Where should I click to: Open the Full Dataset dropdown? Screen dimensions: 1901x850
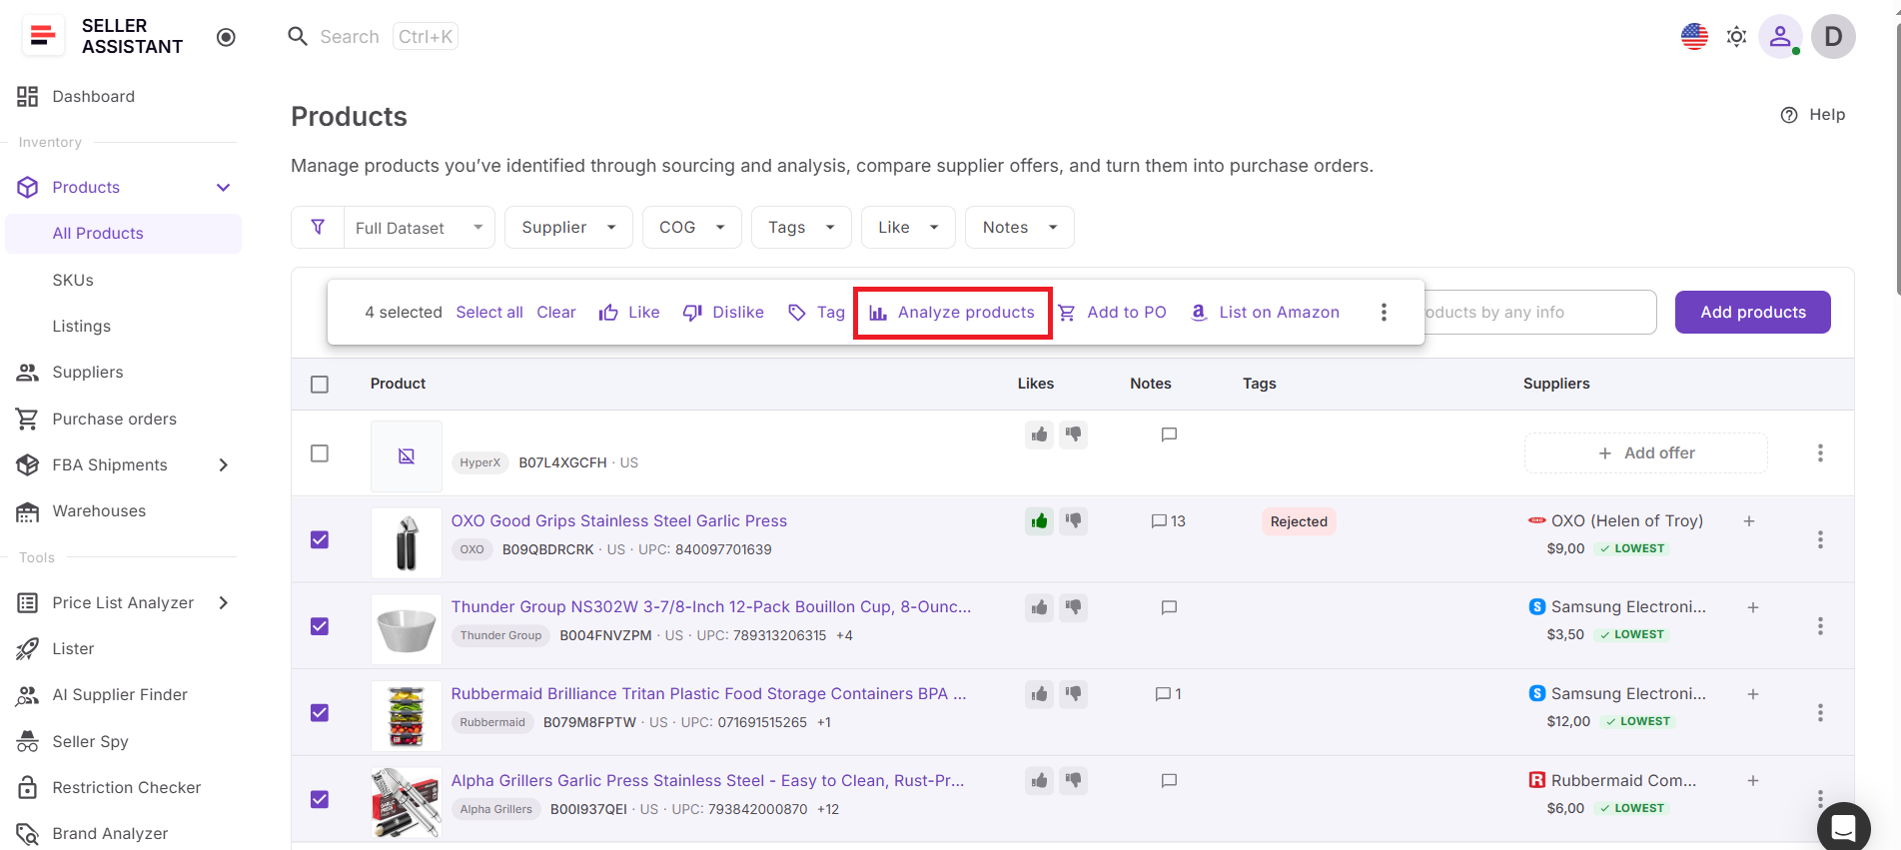(x=419, y=228)
